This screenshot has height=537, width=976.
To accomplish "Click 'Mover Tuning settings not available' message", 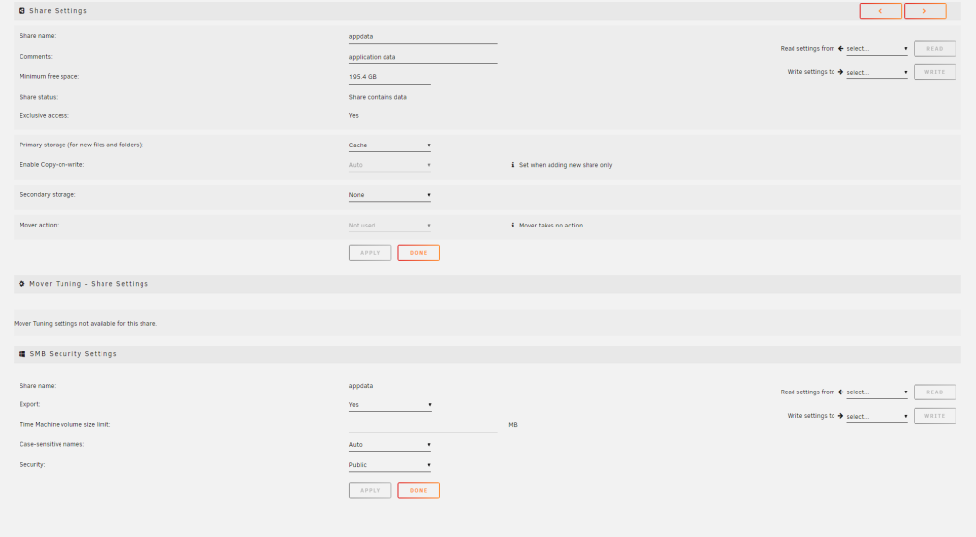I will point(85,324).
